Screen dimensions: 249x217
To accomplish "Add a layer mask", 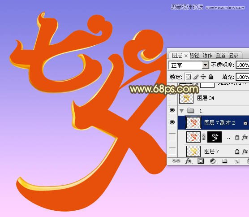I will [x=201, y=161].
